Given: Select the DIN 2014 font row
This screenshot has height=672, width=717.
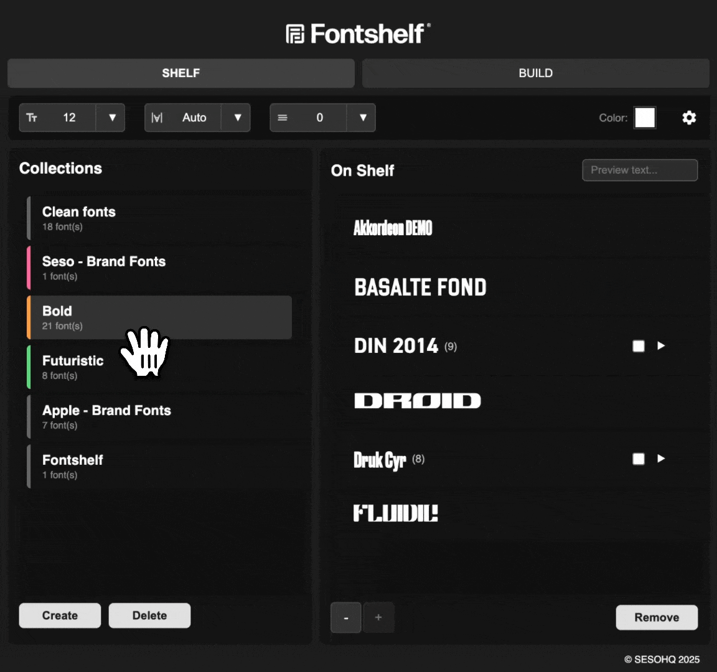Looking at the screenshot, I should 511,346.
